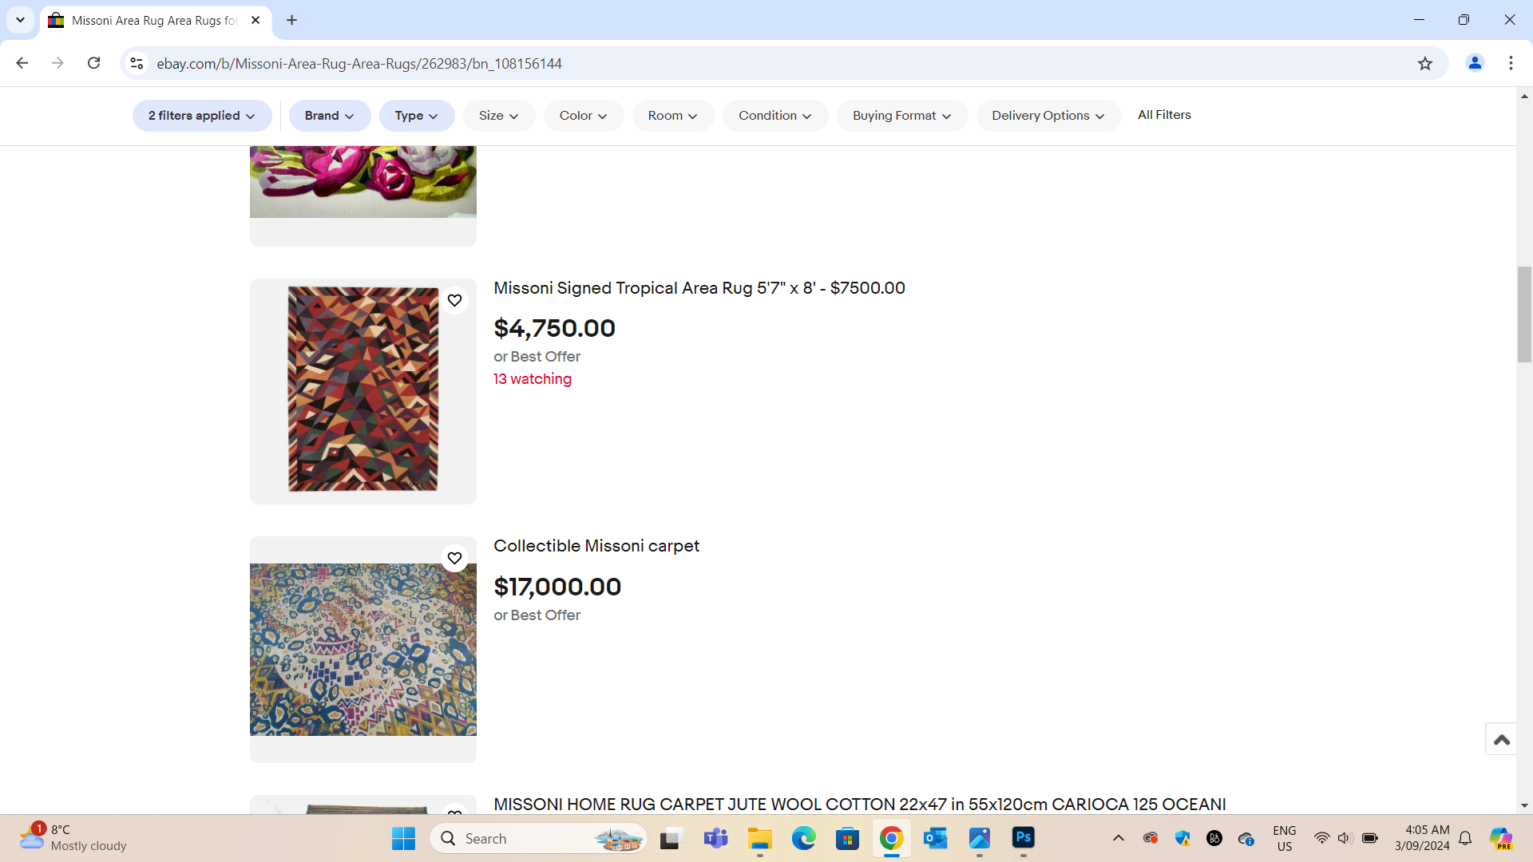This screenshot has width=1533, height=862.
Task: Expand the Buying Format dropdown
Action: pos(901,116)
